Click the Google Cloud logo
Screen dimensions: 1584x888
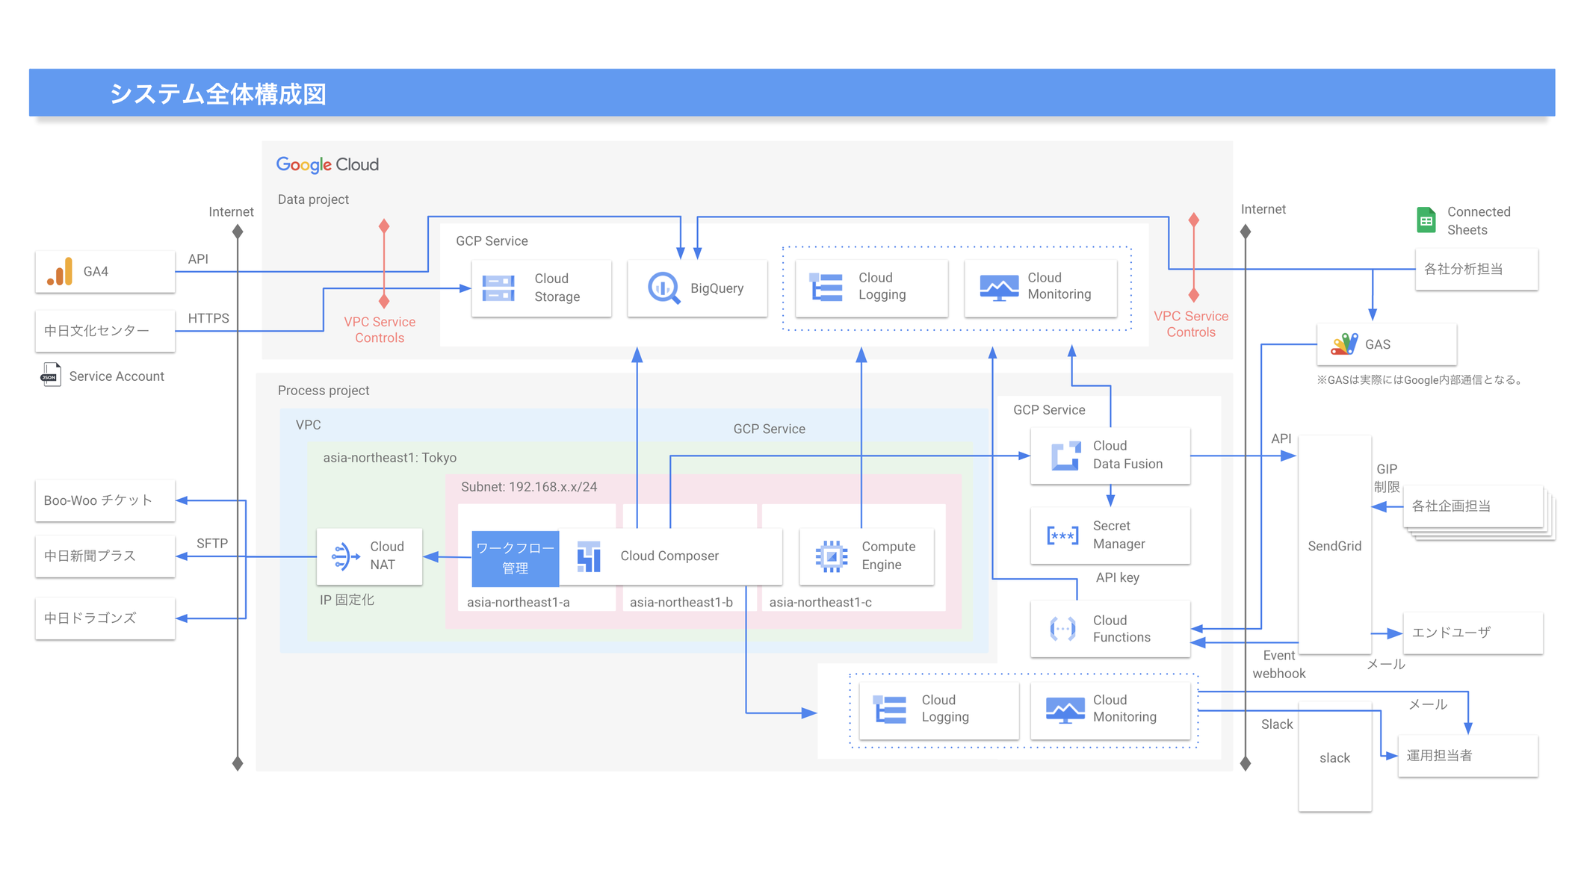pyautogui.click(x=327, y=164)
